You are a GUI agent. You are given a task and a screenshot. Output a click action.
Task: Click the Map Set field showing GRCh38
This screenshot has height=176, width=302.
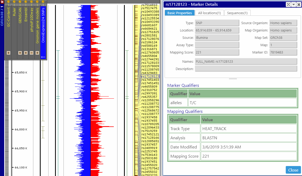[x=283, y=38]
